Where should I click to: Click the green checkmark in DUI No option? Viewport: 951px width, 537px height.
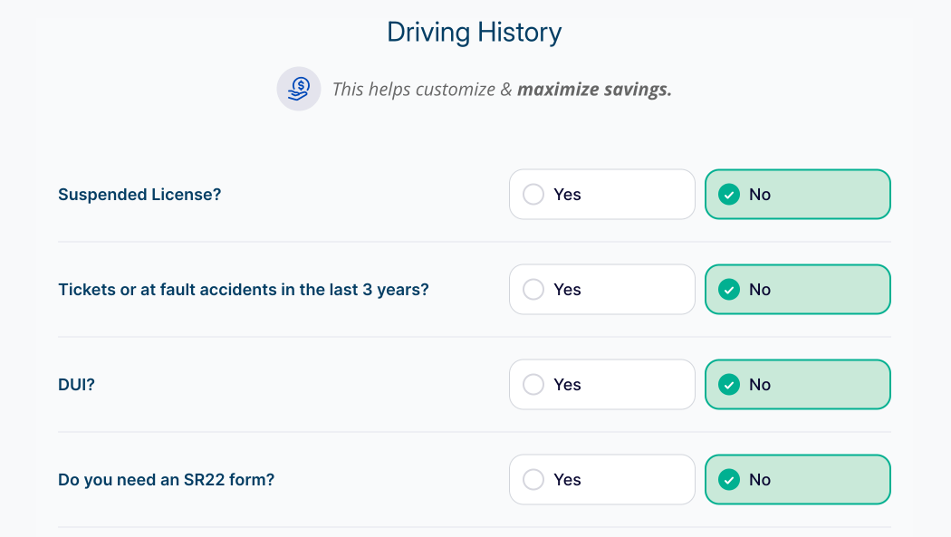(728, 385)
